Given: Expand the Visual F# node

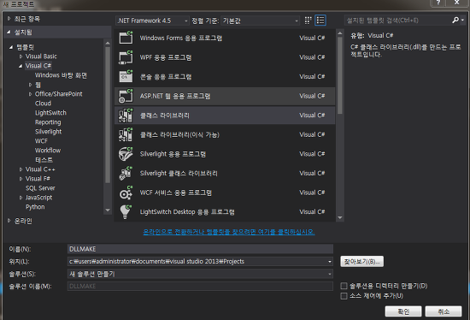Looking at the screenshot, I should click(21, 179).
